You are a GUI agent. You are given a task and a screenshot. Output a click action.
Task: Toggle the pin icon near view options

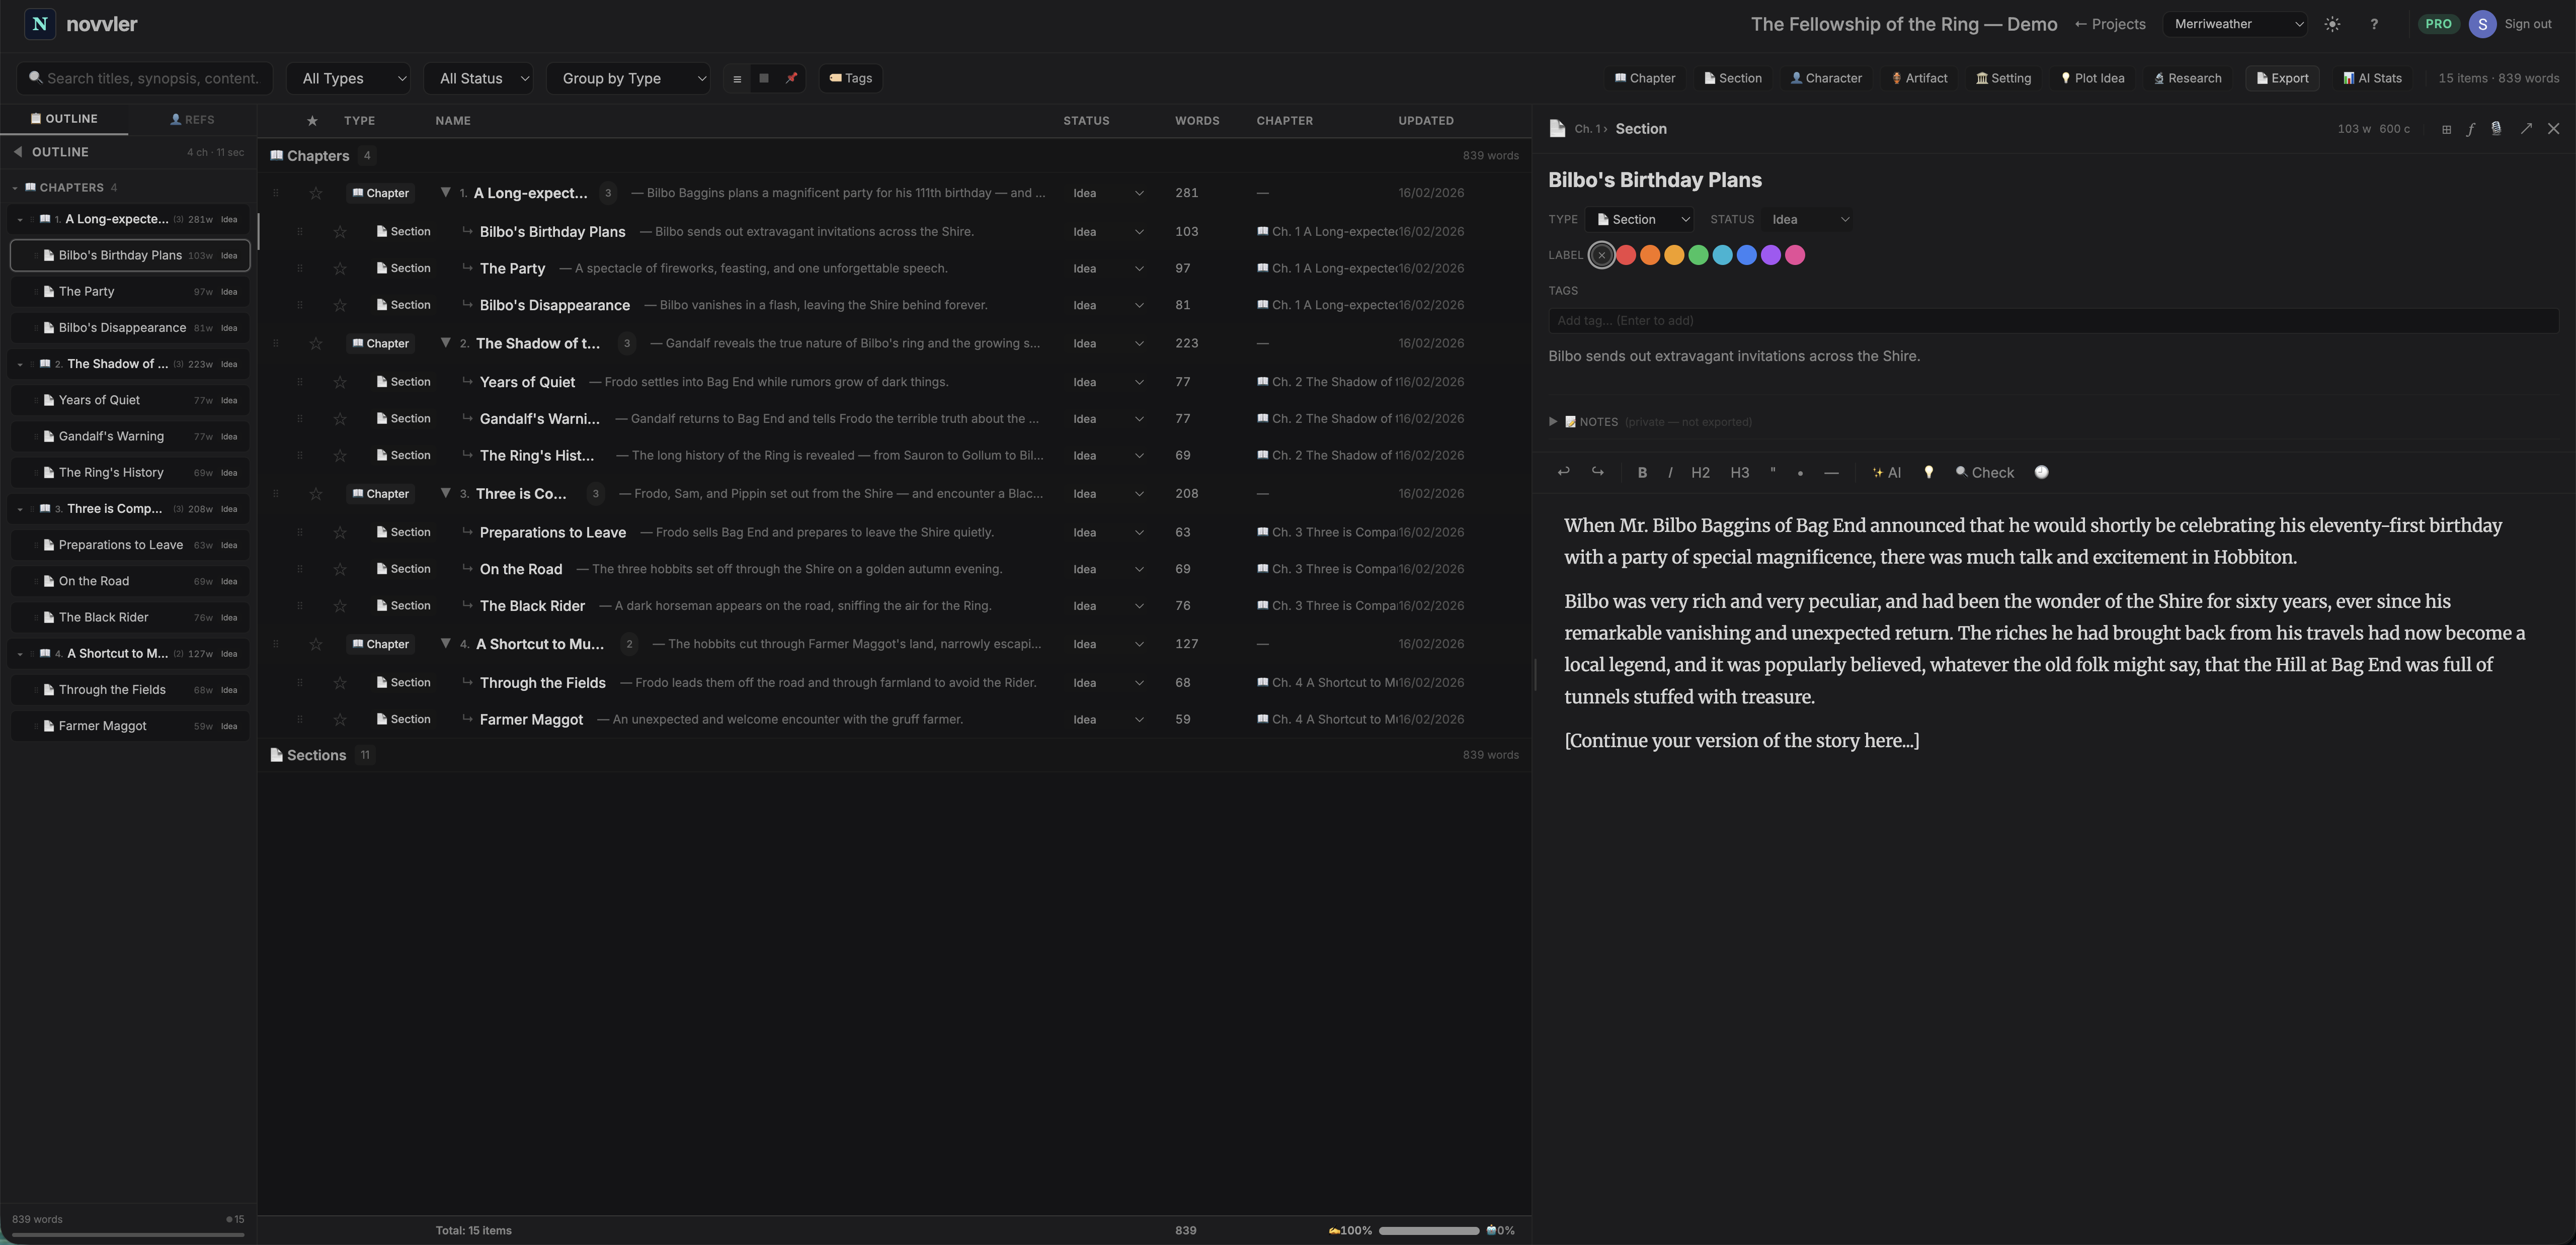pos(791,78)
